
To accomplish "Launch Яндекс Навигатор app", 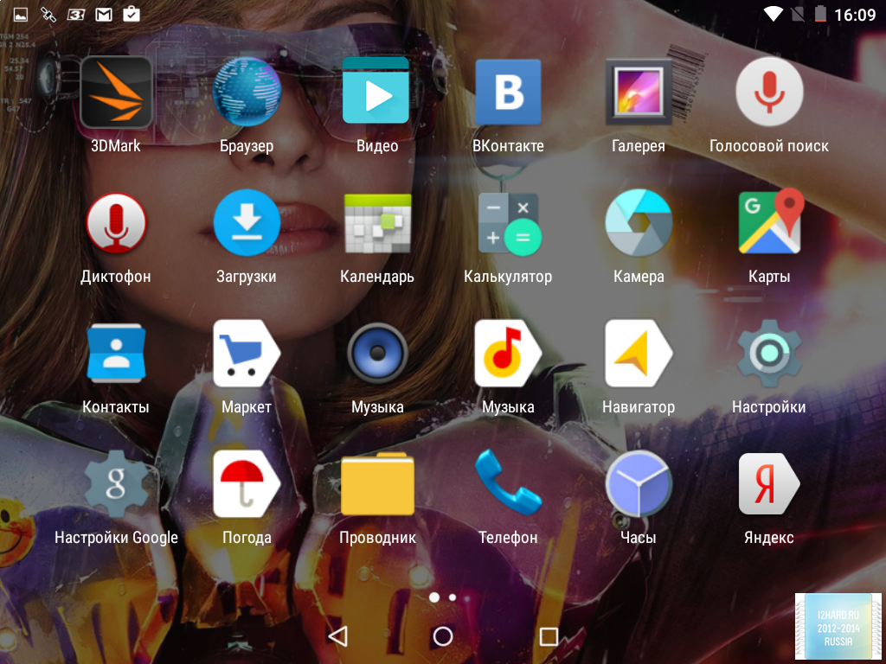I will [x=639, y=354].
